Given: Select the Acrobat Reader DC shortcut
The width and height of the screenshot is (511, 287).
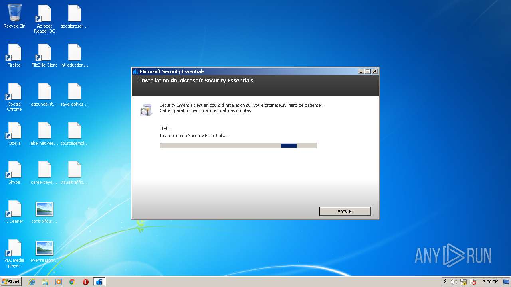Looking at the screenshot, I should [x=44, y=19].
